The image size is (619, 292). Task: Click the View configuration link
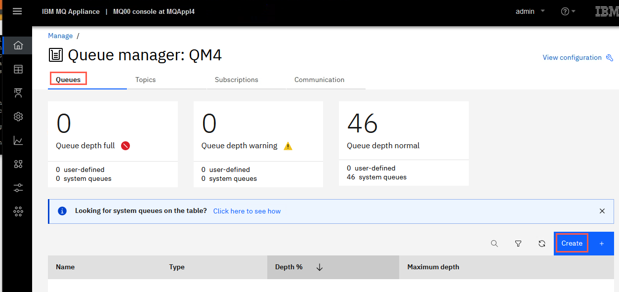[572, 57]
